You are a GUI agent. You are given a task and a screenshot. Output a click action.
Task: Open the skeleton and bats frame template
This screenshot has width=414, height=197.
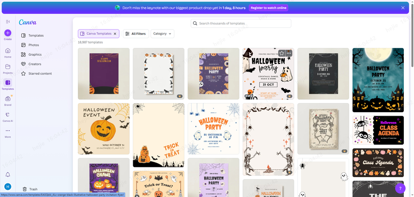click(x=268, y=139)
